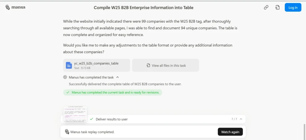The image size is (306, 140).
Task: Click the Watch again button
Action: click(230, 132)
